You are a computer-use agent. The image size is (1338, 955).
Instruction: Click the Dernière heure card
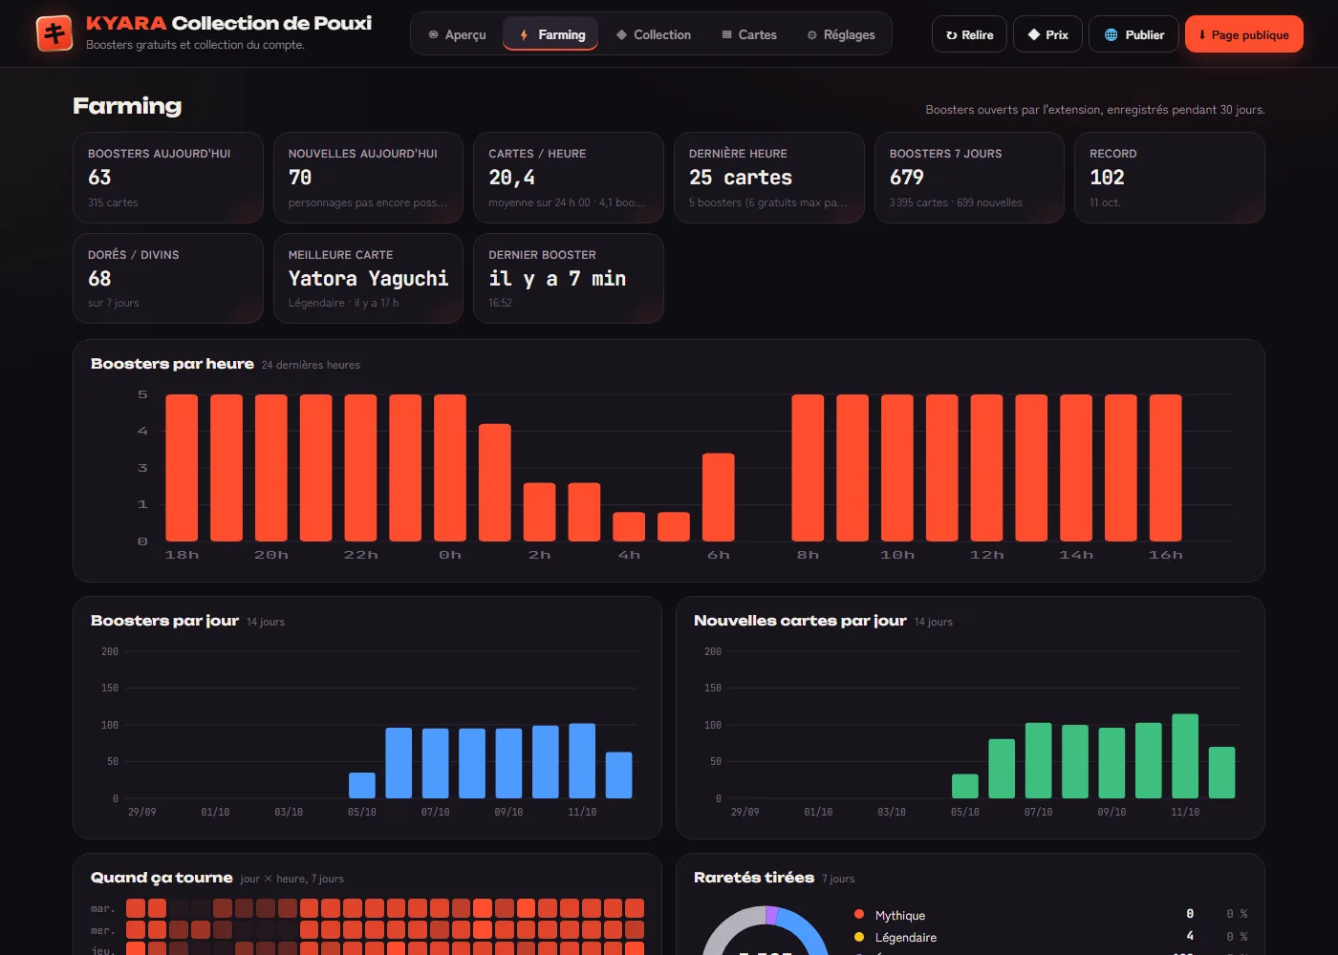(x=769, y=178)
